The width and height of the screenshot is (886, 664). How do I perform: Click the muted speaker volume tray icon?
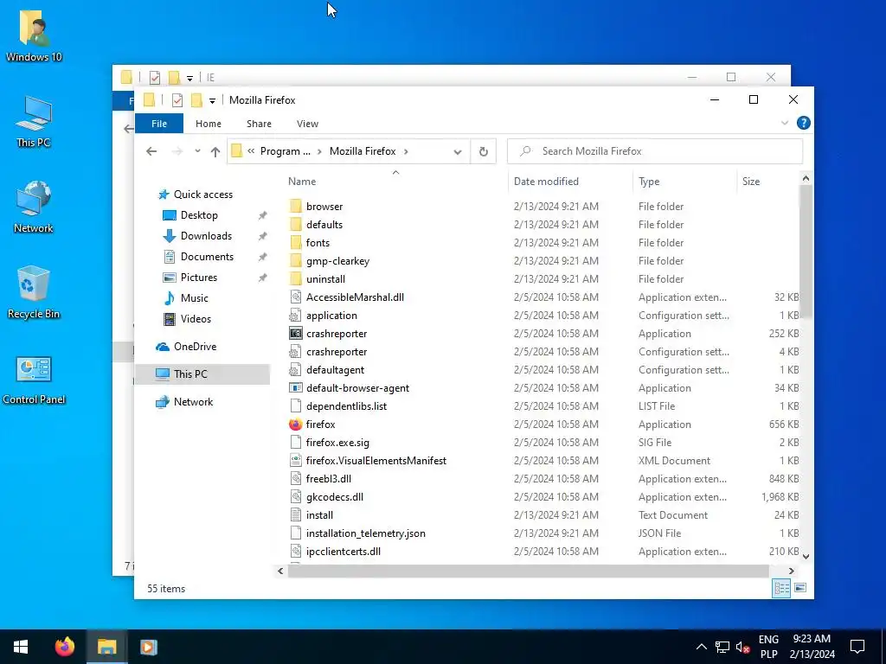tap(742, 647)
